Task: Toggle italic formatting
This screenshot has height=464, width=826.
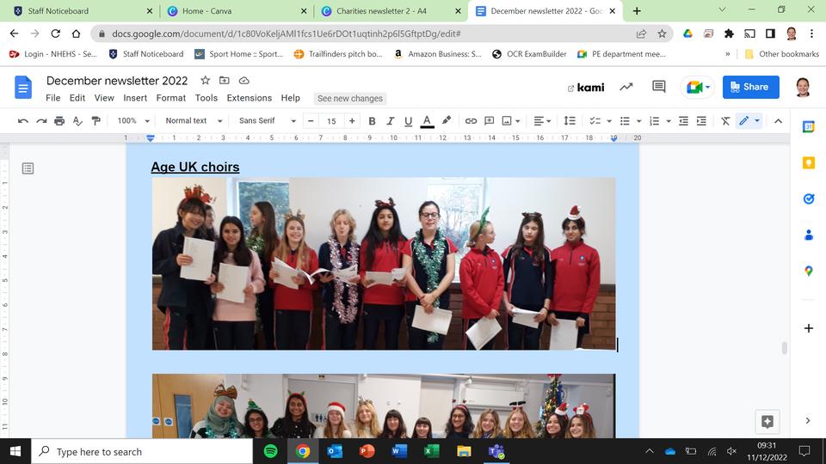Action: pyautogui.click(x=391, y=121)
